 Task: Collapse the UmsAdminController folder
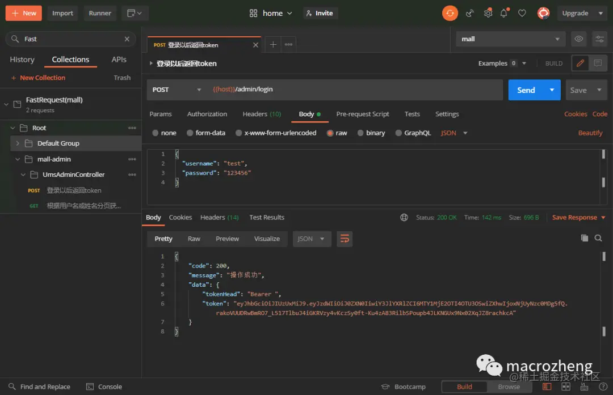tap(23, 175)
